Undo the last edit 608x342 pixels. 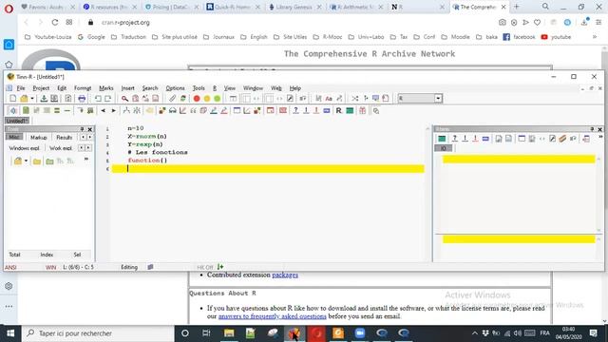(x=98, y=99)
